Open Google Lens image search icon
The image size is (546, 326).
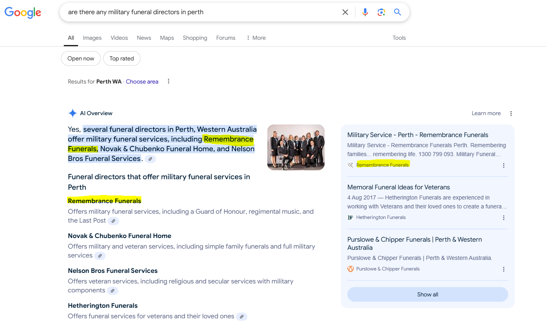[x=381, y=12]
